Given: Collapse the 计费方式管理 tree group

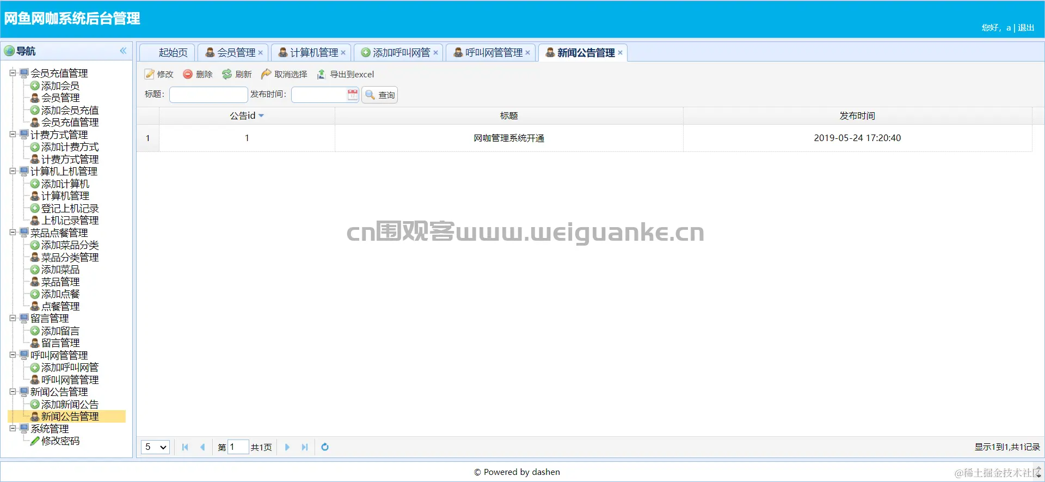Looking at the screenshot, I should click(x=13, y=134).
